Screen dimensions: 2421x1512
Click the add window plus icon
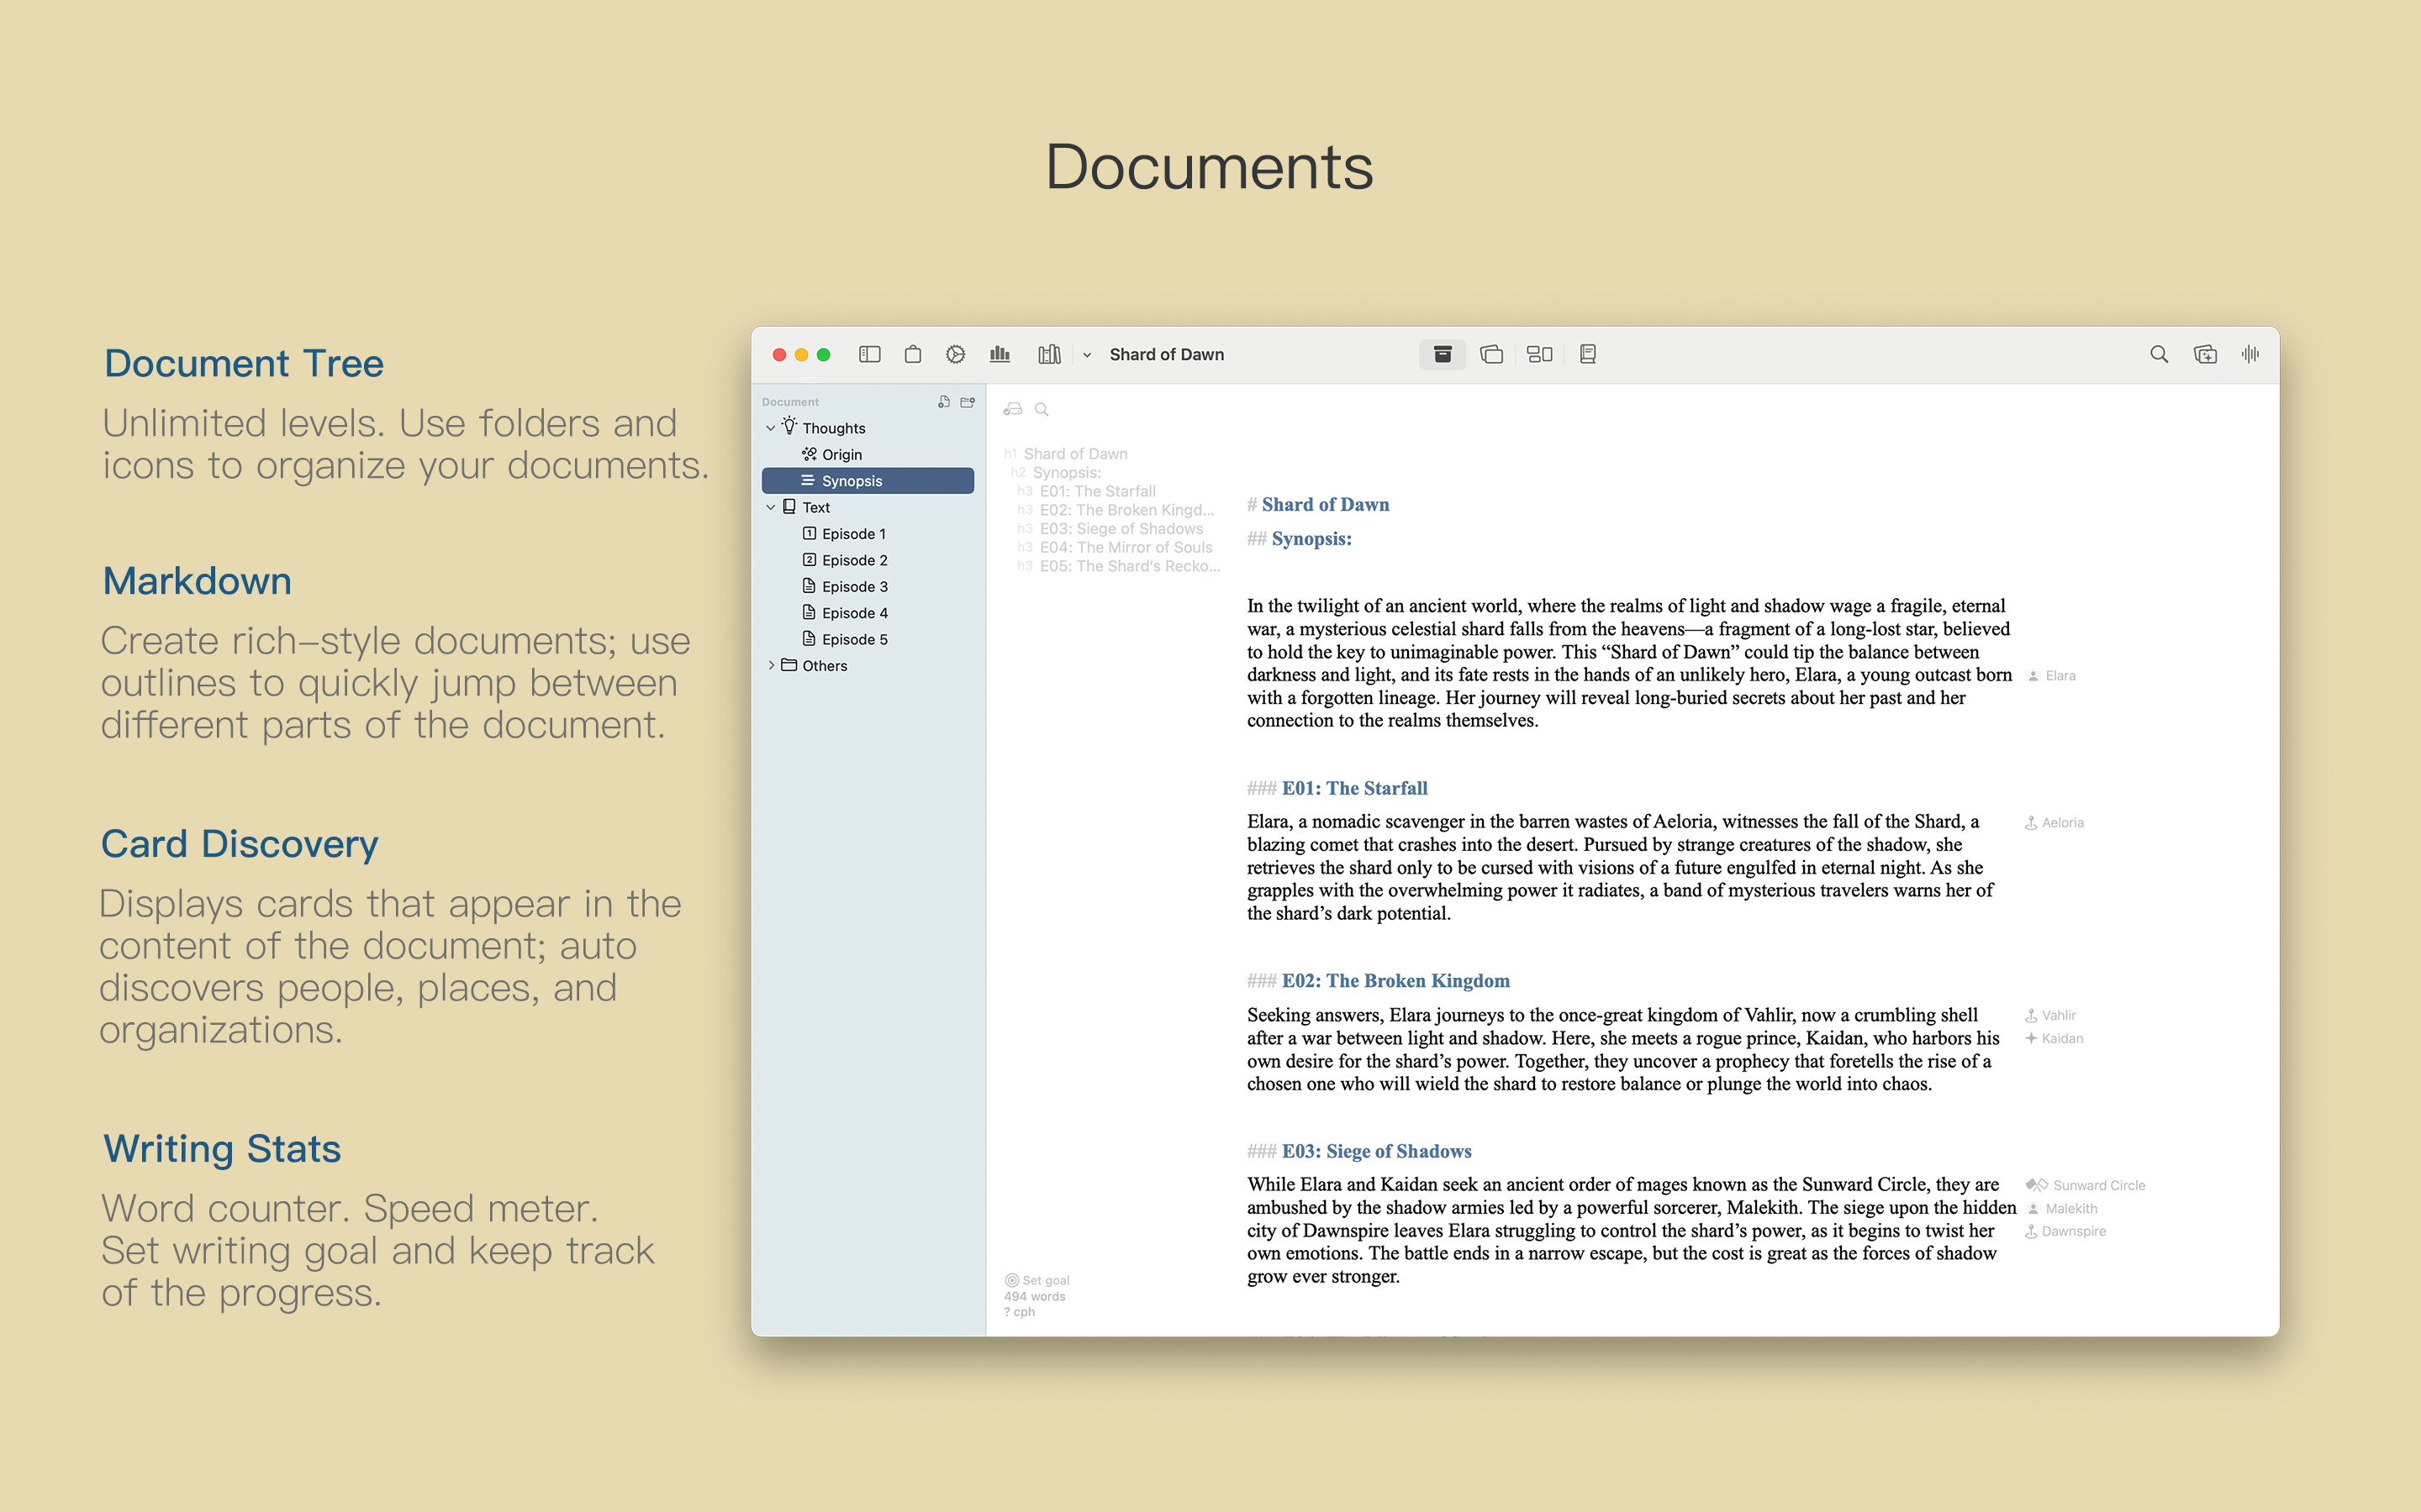tap(2205, 354)
